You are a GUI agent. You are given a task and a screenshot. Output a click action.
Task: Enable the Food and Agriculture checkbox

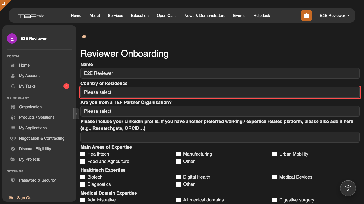[83, 161]
